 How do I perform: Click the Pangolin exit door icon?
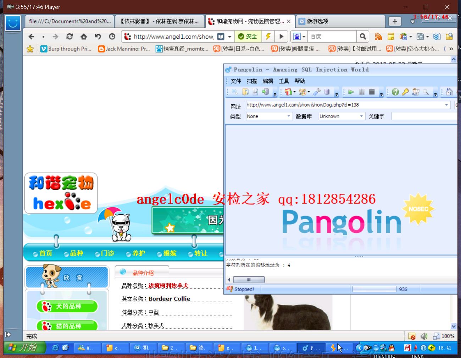click(x=265, y=92)
